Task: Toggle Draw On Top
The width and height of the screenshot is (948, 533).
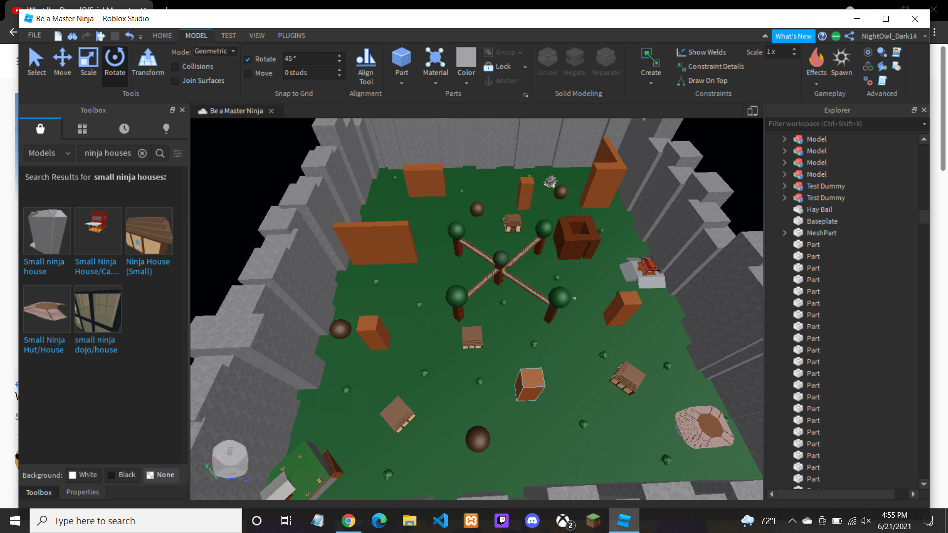Action: (x=702, y=81)
